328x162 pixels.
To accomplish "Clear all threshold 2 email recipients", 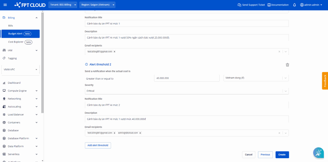I will pos(279,133).
